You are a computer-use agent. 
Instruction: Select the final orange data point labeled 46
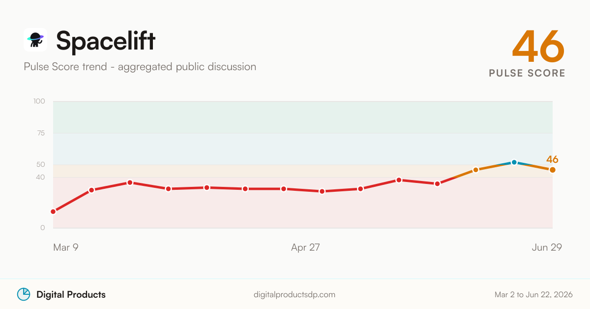553,170
